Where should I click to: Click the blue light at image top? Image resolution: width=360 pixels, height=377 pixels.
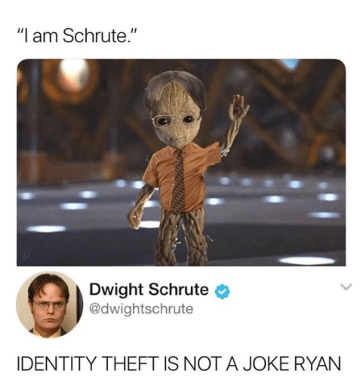pos(291,63)
